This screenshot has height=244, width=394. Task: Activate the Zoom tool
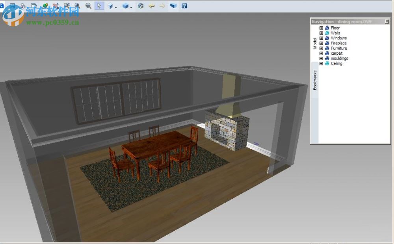click(x=67, y=6)
